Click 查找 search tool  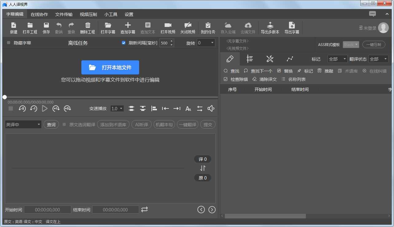pos(232,71)
